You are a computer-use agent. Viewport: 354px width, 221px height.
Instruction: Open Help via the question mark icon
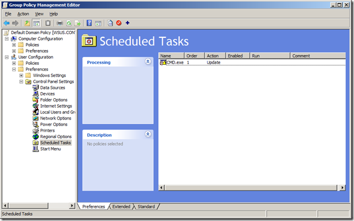pos(89,23)
